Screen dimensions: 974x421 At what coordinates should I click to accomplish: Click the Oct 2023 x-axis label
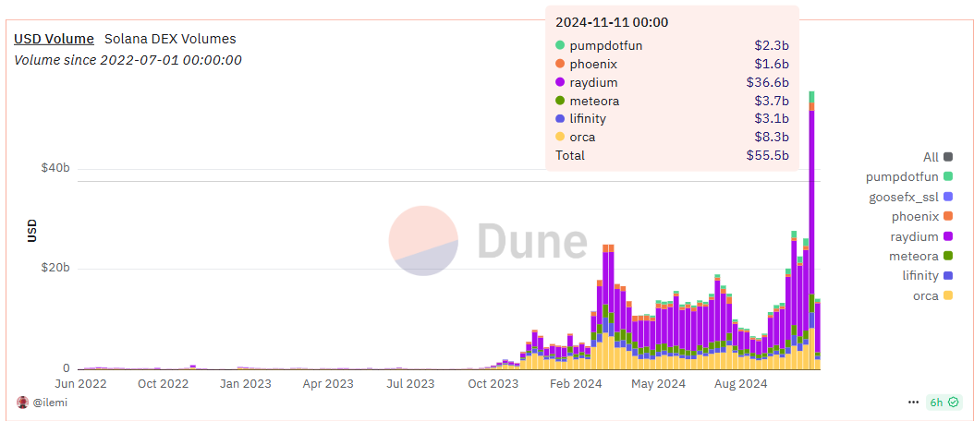pos(492,384)
